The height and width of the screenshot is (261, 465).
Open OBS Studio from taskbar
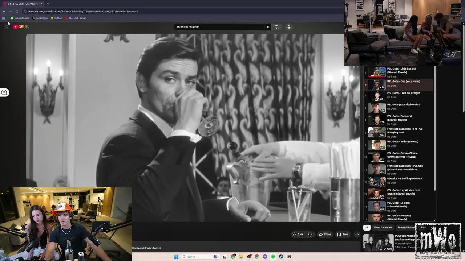(249, 257)
